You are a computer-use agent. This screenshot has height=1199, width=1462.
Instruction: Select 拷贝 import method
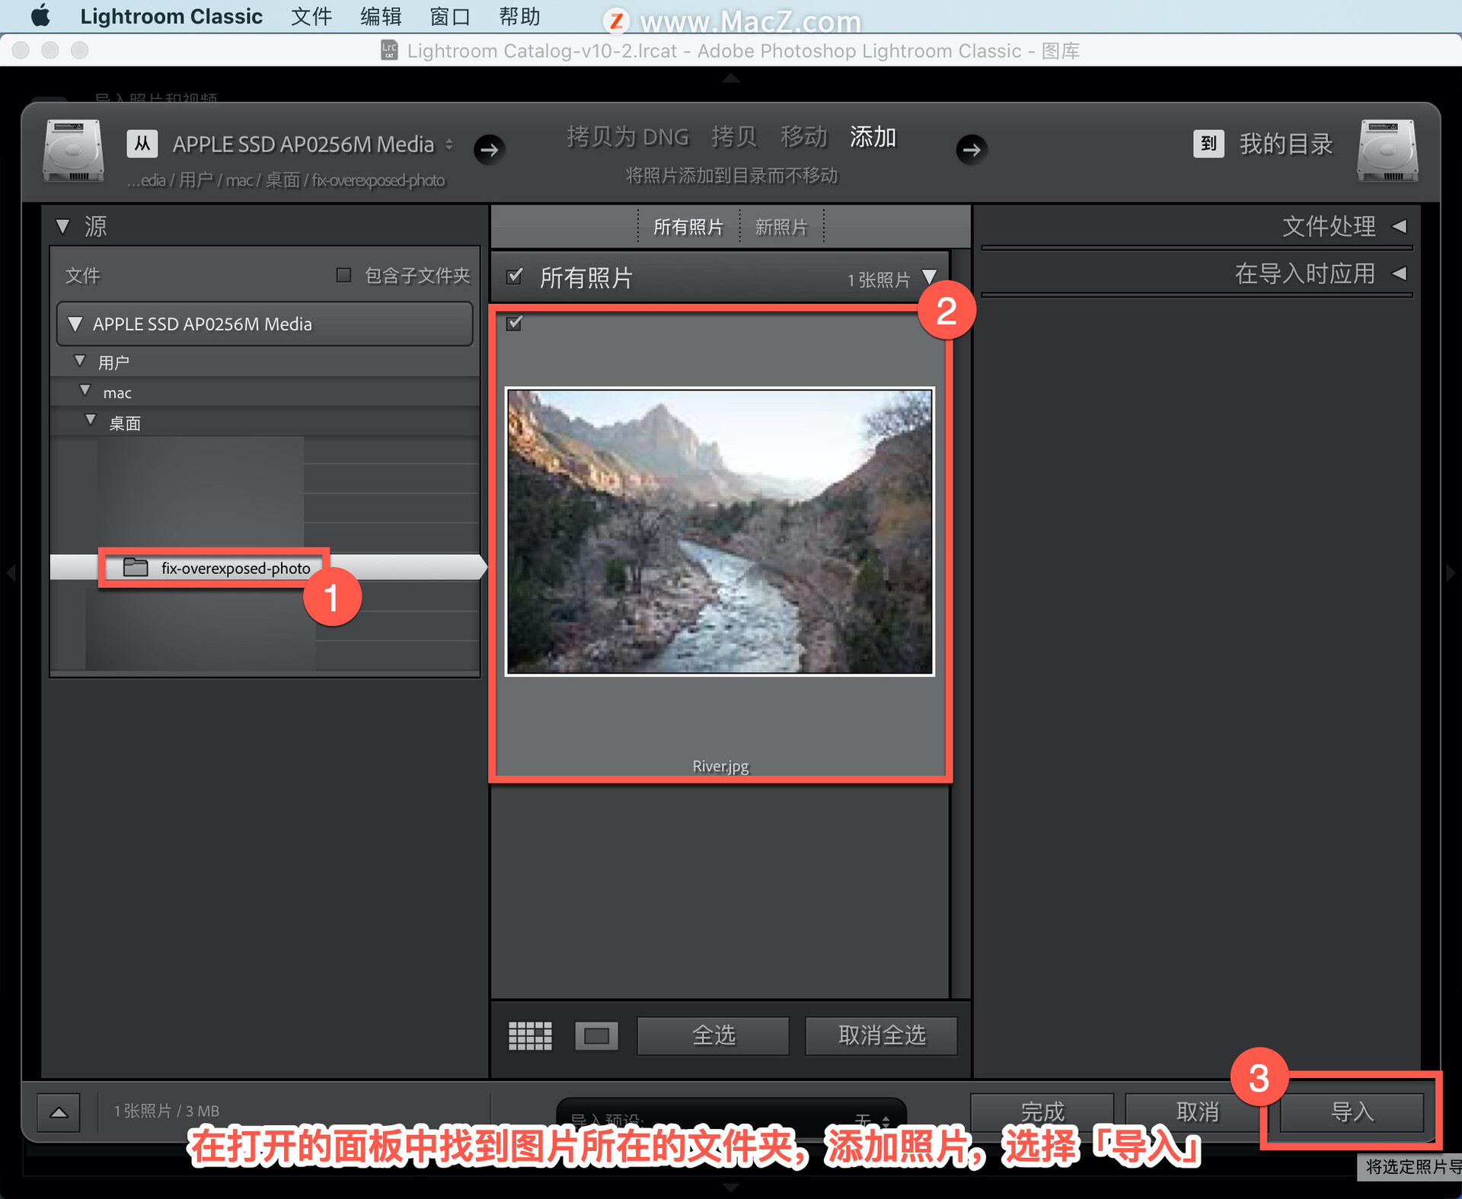point(734,137)
